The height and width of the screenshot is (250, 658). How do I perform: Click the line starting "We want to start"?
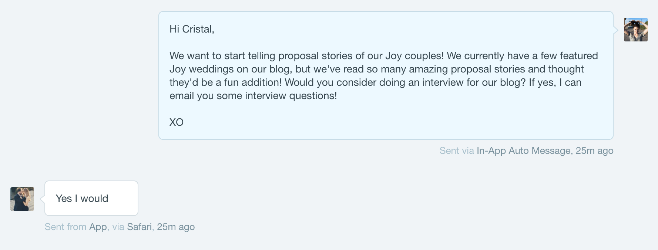pos(383,56)
